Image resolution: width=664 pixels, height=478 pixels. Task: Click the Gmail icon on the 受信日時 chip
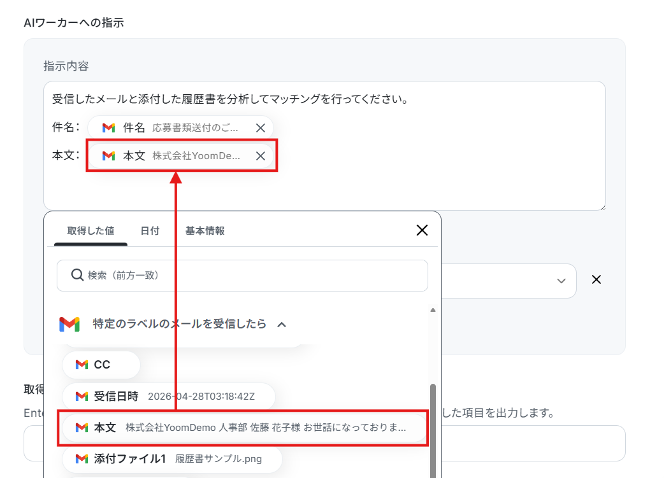[82, 397]
